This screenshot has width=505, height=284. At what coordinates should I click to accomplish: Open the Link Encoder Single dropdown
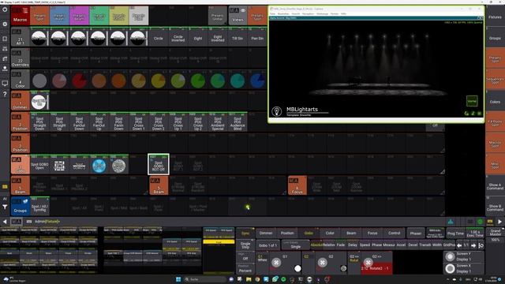click(295, 245)
